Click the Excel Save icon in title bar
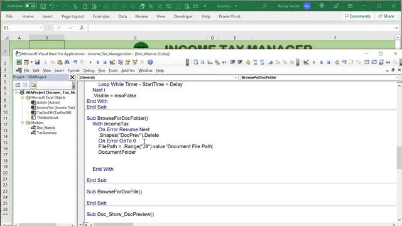This screenshot has height=226, width=402. (x=43, y=6)
